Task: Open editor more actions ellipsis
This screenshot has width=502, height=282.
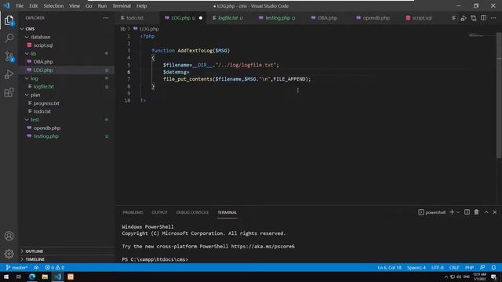Action: (x=493, y=18)
